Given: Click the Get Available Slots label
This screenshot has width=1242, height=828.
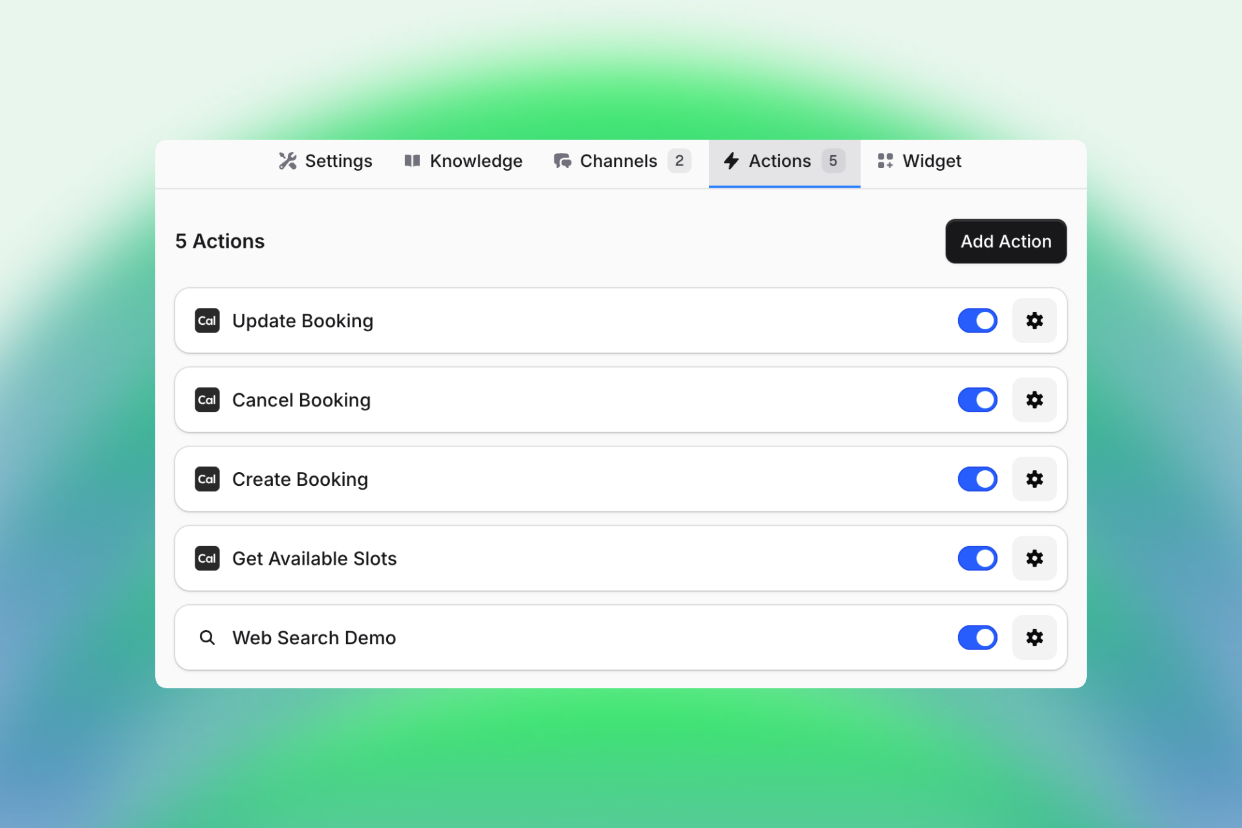Looking at the screenshot, I should coord(314,558).
